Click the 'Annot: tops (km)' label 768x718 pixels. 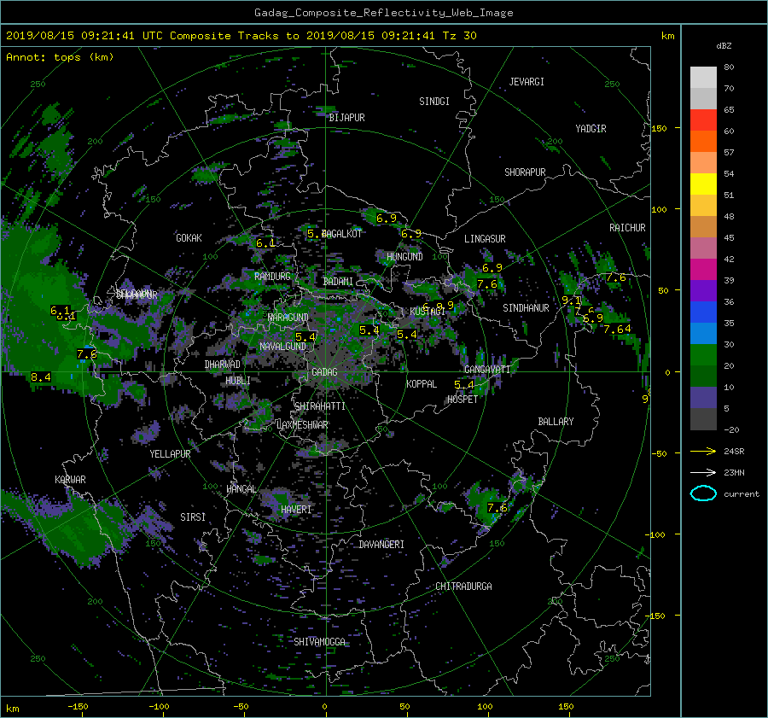coord(60,57)
